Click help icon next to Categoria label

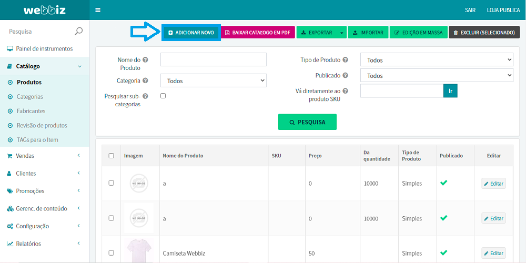tap(145, 80)
